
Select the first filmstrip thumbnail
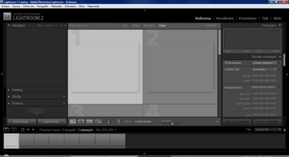click(x=11, y=141)
